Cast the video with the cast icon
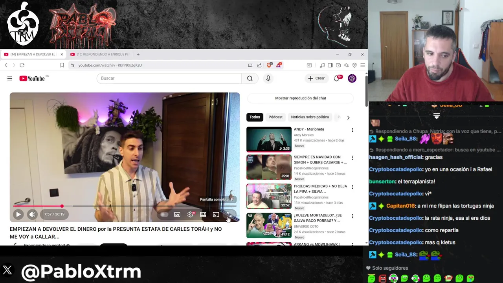Image resolution: width=503 pixels, height=283 pixels. pos(216,214)
